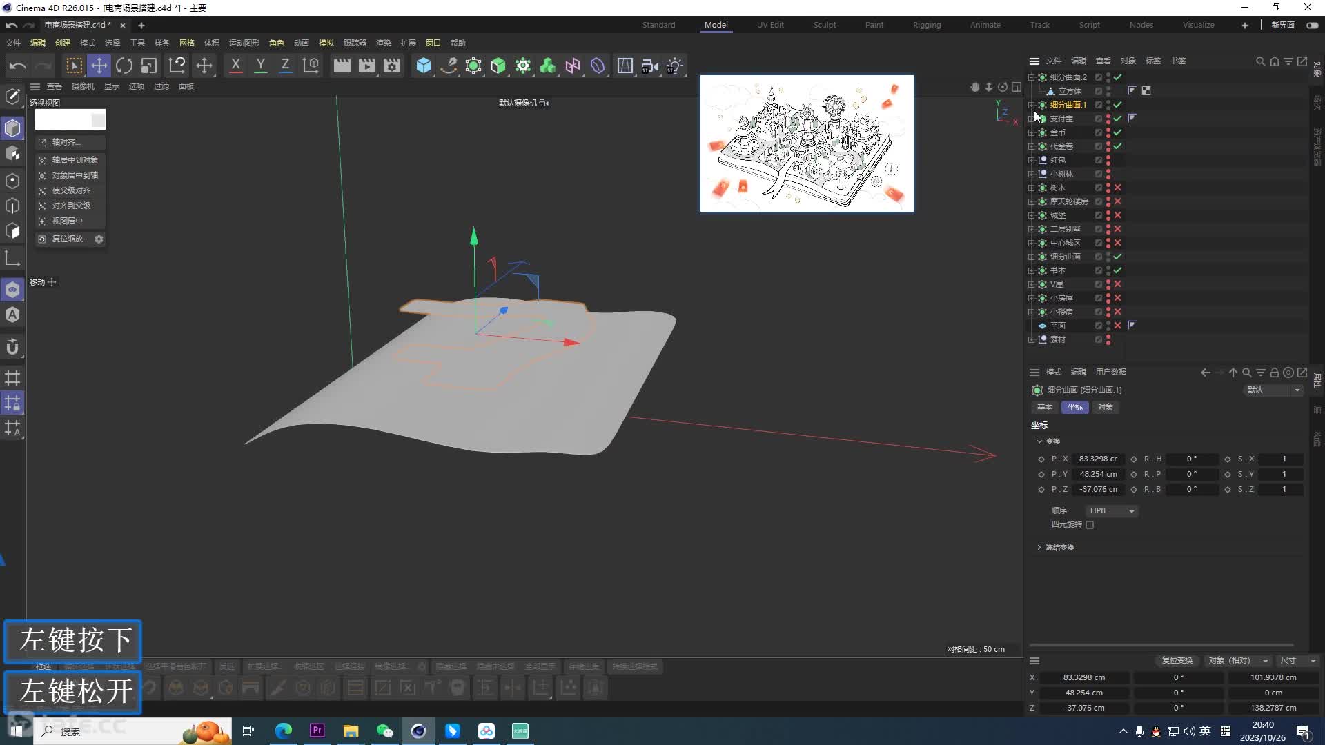
Task: Click the green Extrude generator cube icon
Action: pyautogui.click(x=498, y=66)
